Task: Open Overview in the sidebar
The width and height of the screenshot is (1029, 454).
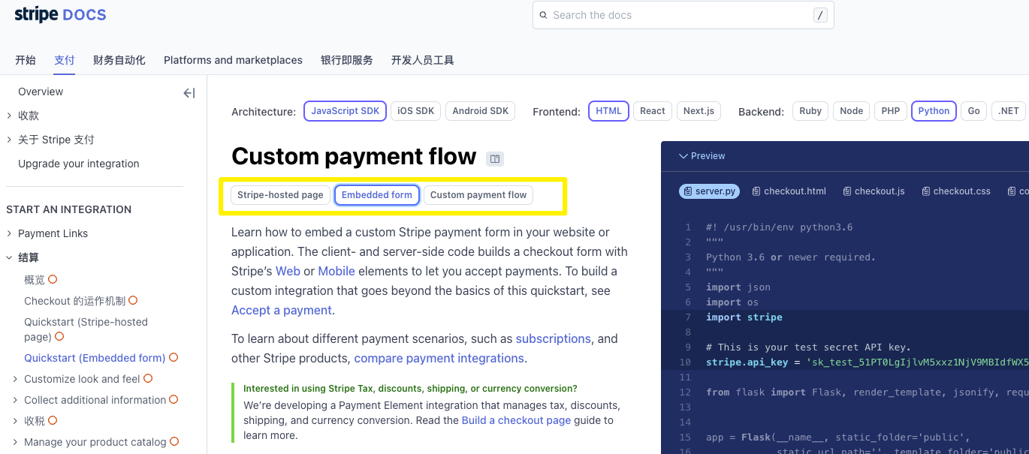Action: point(41,92)
